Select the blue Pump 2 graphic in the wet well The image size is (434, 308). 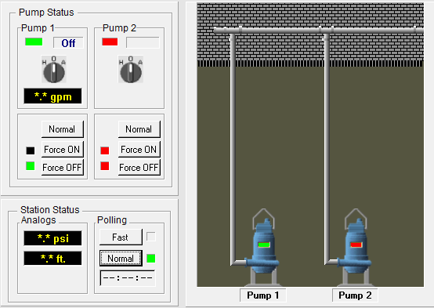point(356,247)
